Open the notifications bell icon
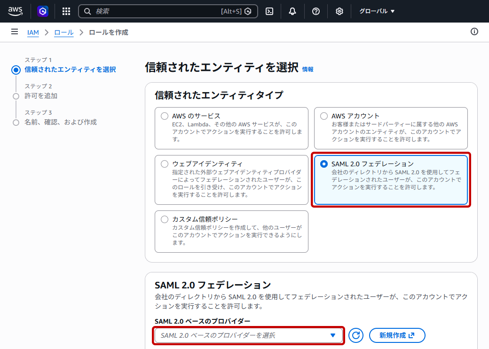Screen dimensions: 489x349 point(292,12)
